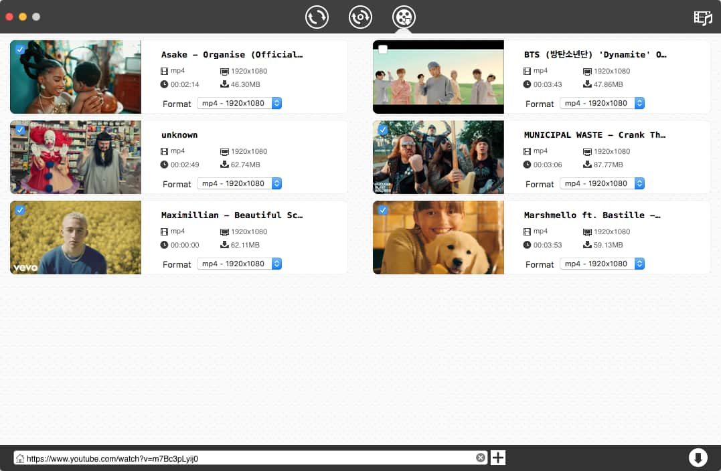The width and height of the screenshot is (721, 471).
Task: Uncheck the MUNICIPAL WASTE video checkbox
Action: [382, 130]
